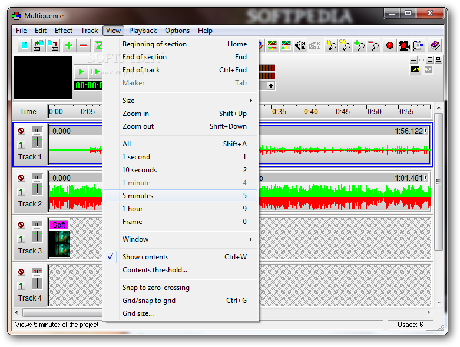This screenshot has height=347, width=460.
Task: Click the green plus zoom-in magnifier icon
Action: click(x=359, y=46)
